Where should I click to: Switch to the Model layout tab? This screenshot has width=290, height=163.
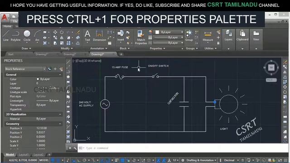tap(10, 155)
